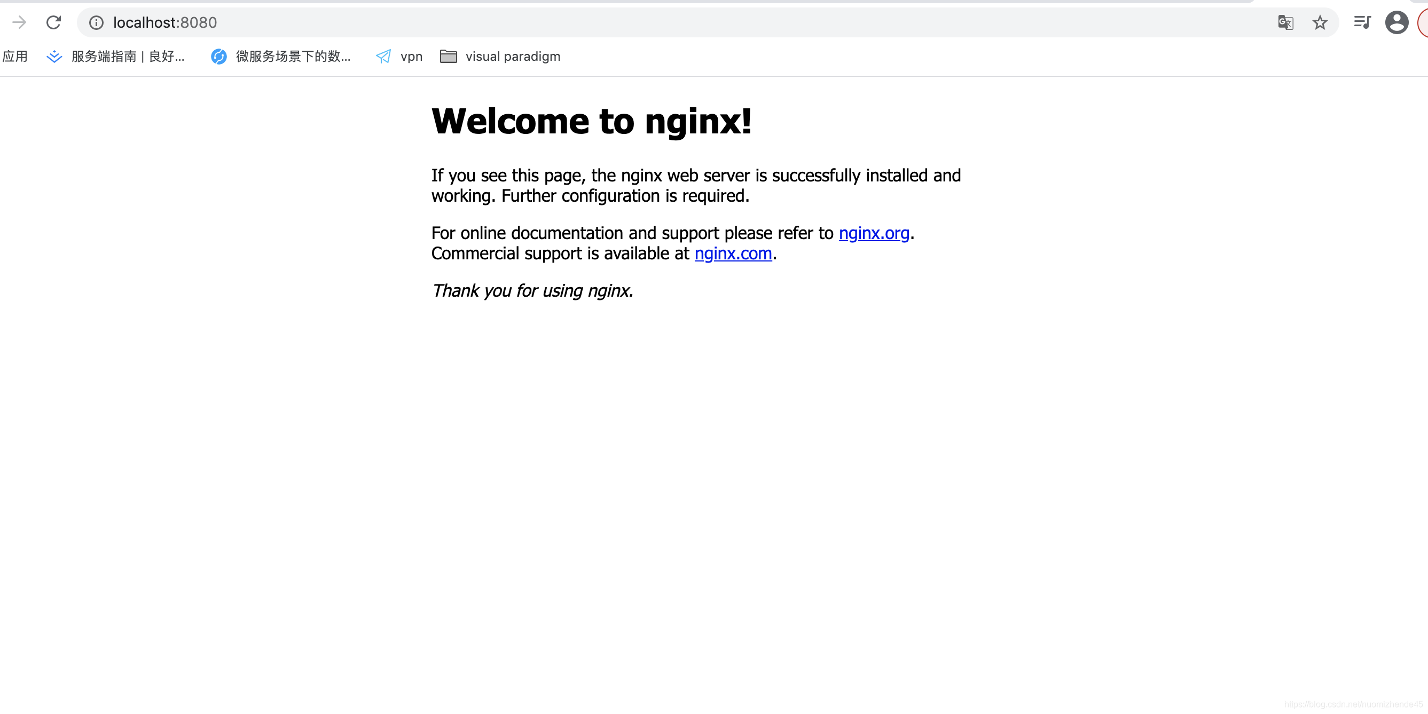Screen dimensions: 1428x714
Task: Open the 服务端指南 bookmark
Action: click(x=128, y=57)
